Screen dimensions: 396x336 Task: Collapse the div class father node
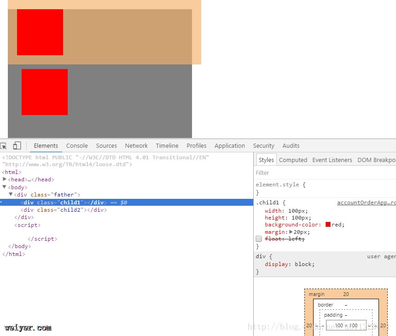click(x=11, y=194)
